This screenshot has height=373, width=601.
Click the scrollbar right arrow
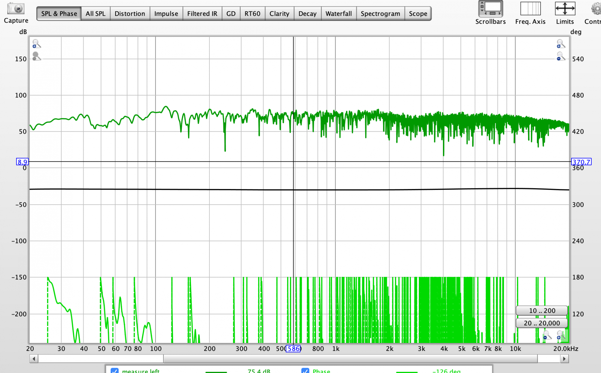click(x=564, y=359)
